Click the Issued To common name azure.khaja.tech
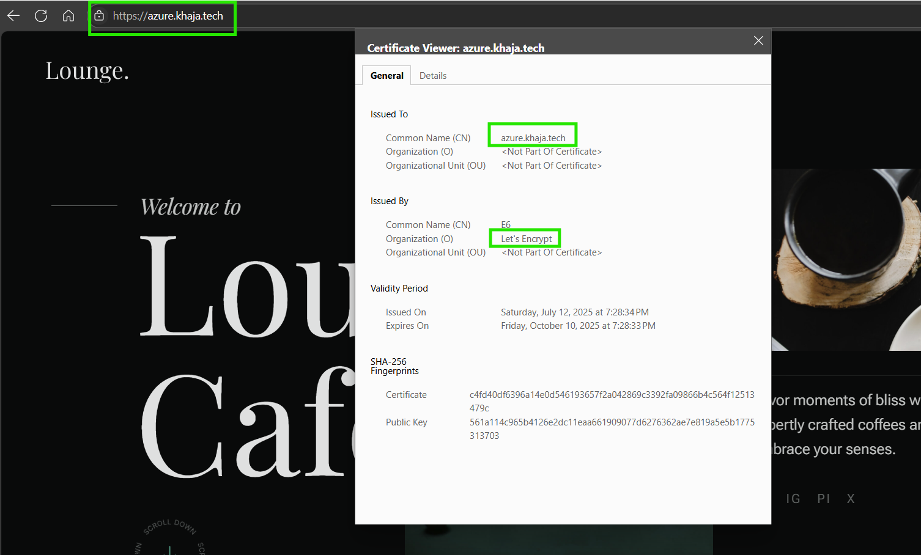The height and width of the screenshot is (555, 921). [x=533, y=138]
